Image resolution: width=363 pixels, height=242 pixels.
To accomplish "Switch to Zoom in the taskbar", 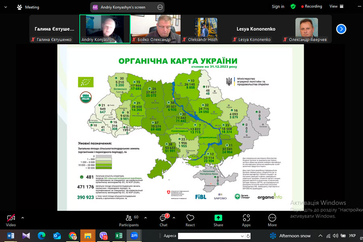I will coord(134,236).
